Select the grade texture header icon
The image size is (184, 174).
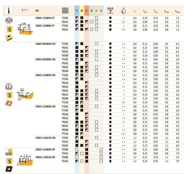pyautogui.click(x=65, y=11)
